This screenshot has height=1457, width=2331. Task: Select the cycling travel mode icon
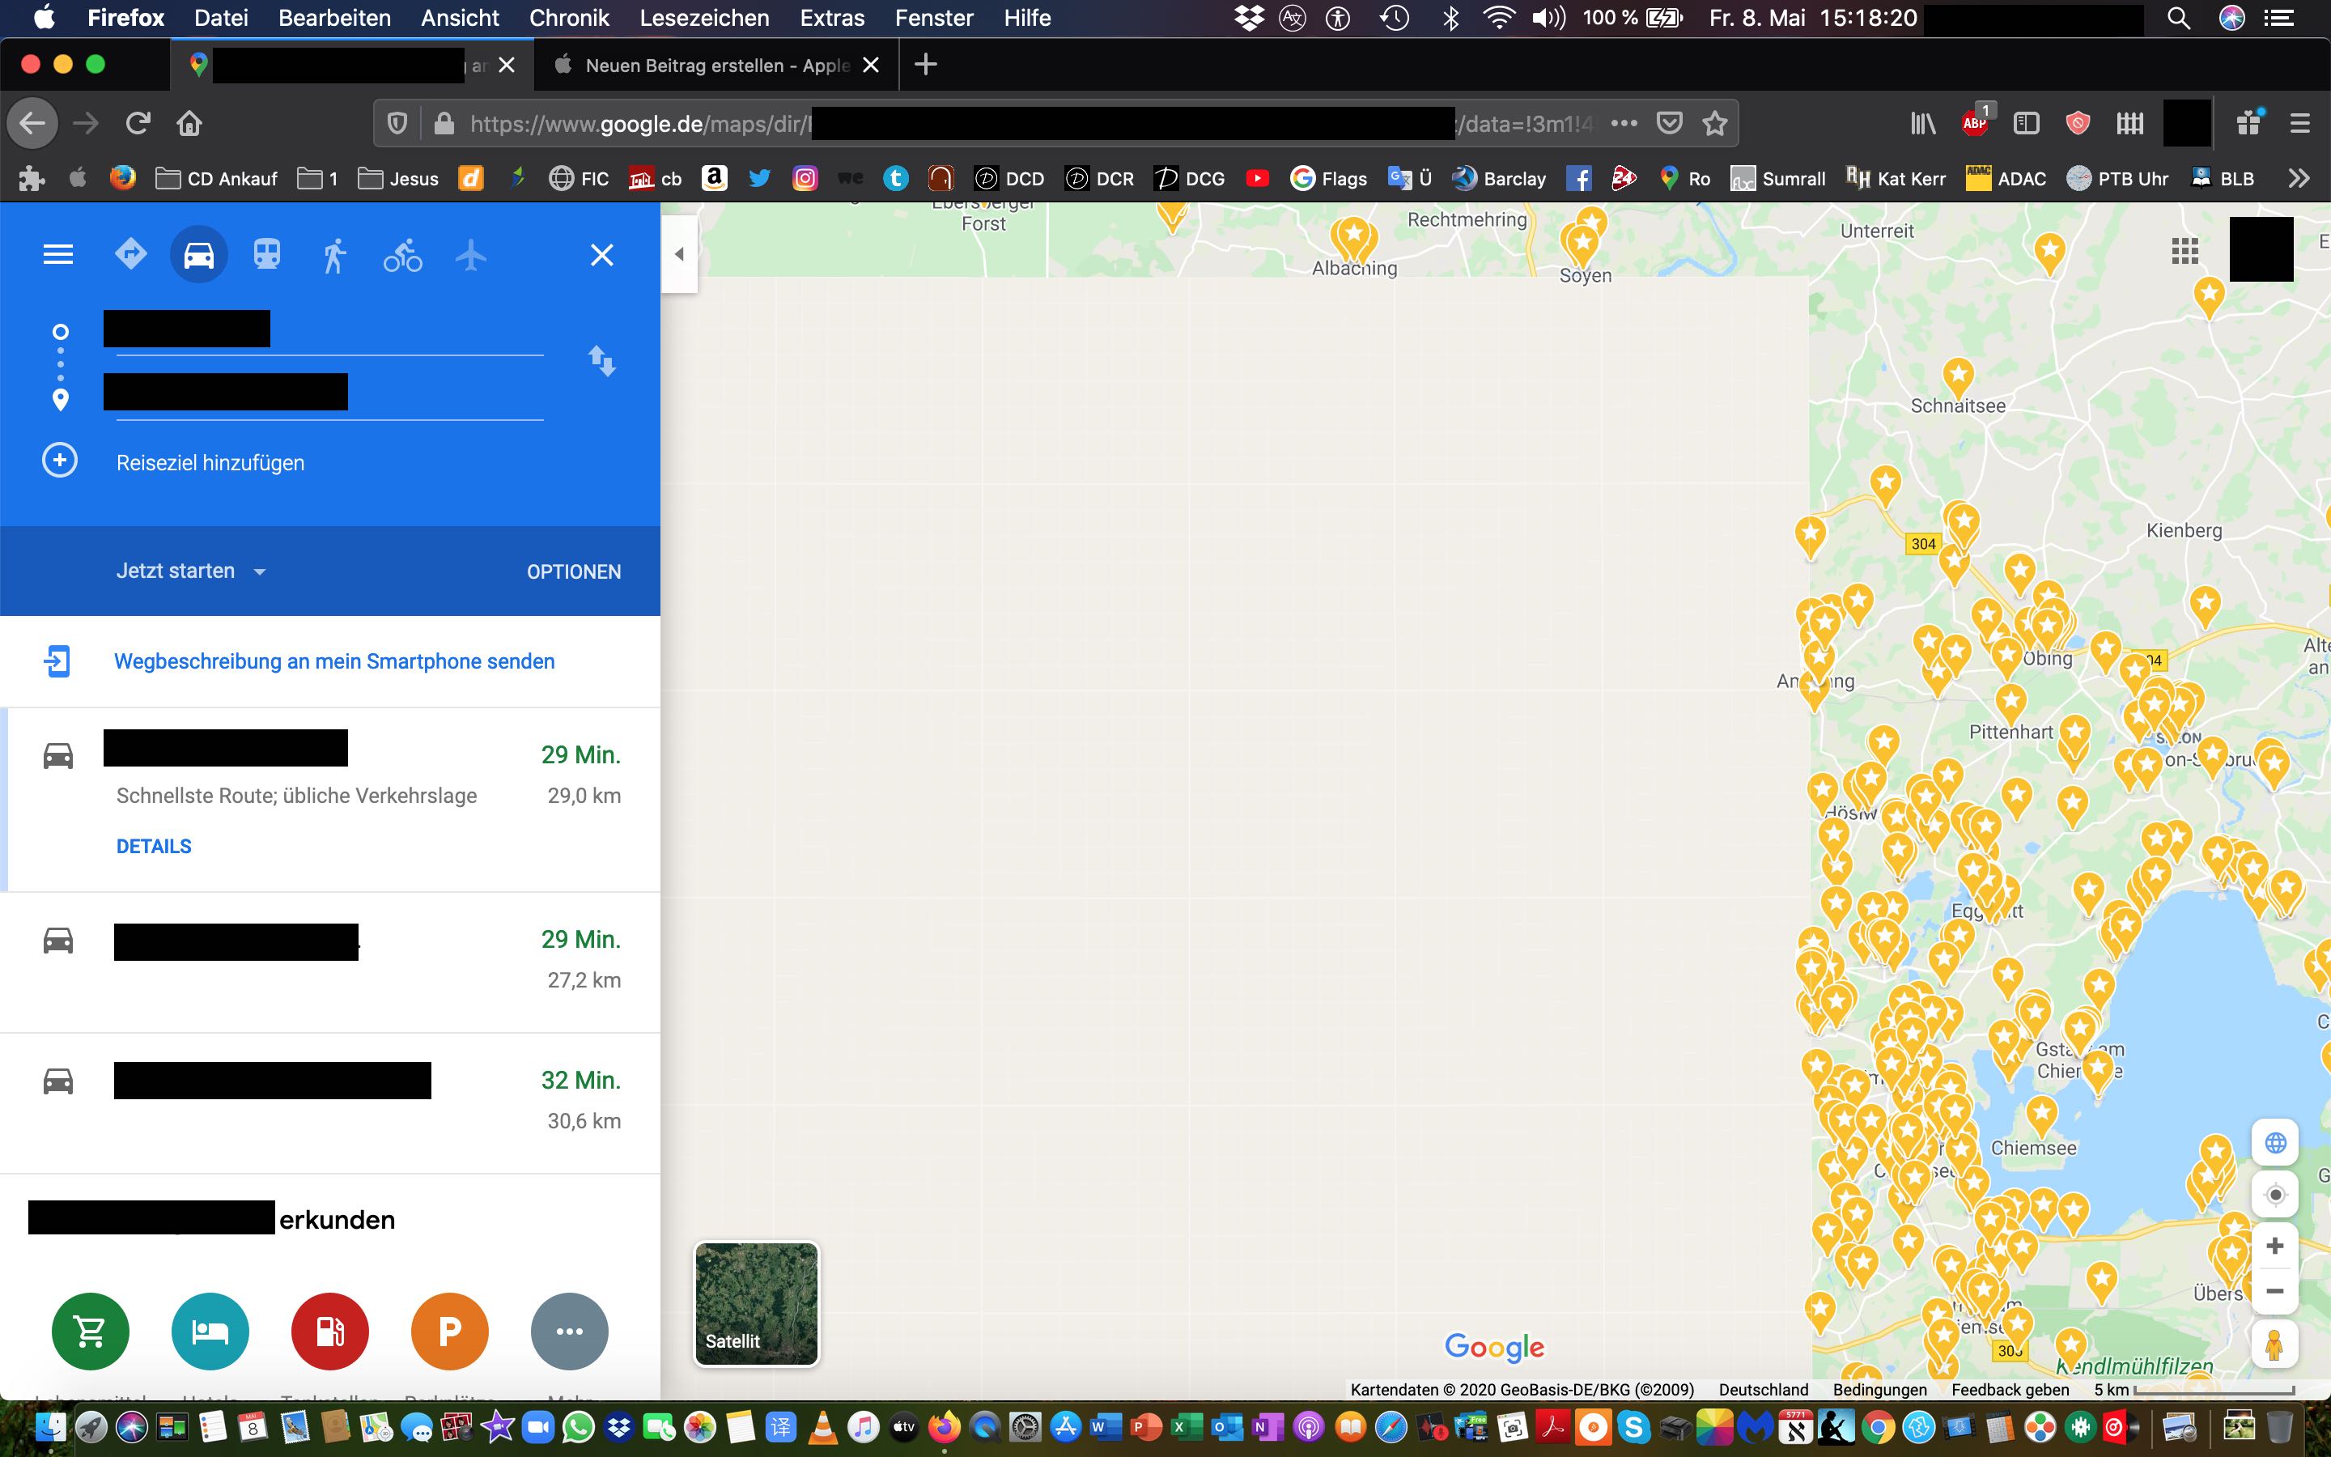[402, 255]
